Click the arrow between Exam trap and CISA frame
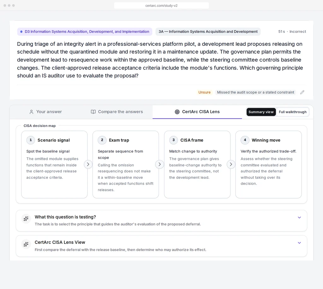 tap(159, 165)
